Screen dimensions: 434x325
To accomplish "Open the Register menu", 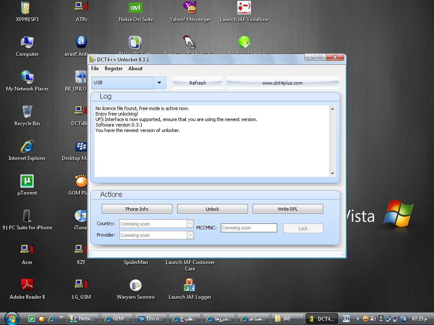I will click(114, 69).
